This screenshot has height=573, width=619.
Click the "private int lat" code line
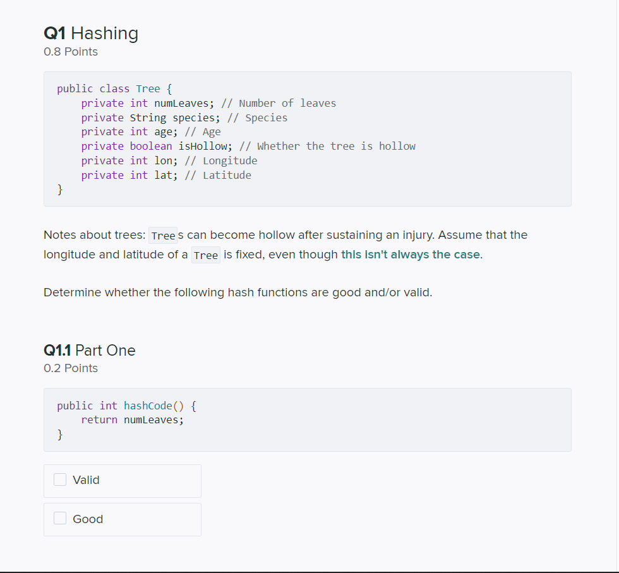click(165, 176)
